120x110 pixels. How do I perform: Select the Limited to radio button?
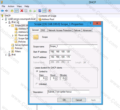click(37, 71)
